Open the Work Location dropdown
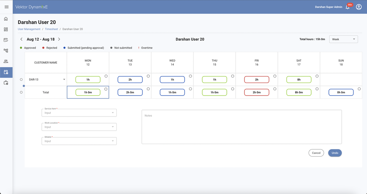The width and height of the screenshot is (367, 194). coord(79,127)
